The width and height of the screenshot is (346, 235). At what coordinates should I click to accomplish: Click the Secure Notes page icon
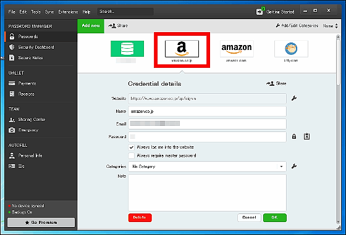click(12, 58)
